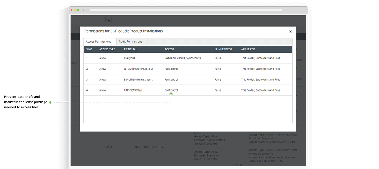Click Allow in the BUILTIN\Administrators row

click(102, 80)
